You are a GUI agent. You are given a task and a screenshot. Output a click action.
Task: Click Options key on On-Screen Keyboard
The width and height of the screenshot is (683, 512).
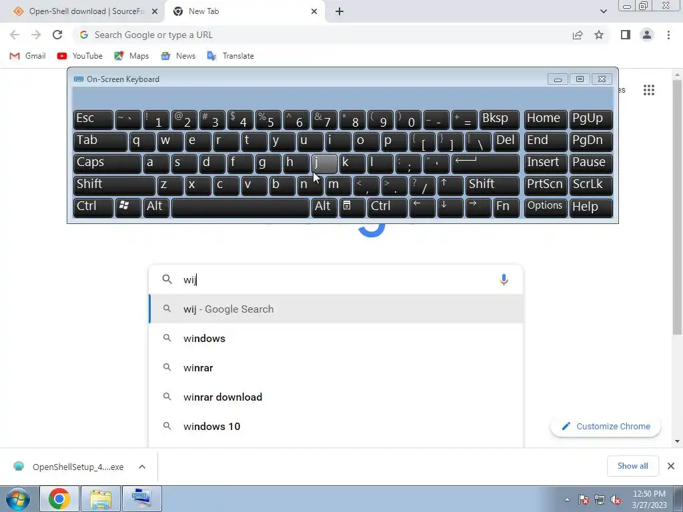click(x=546, y=207)
